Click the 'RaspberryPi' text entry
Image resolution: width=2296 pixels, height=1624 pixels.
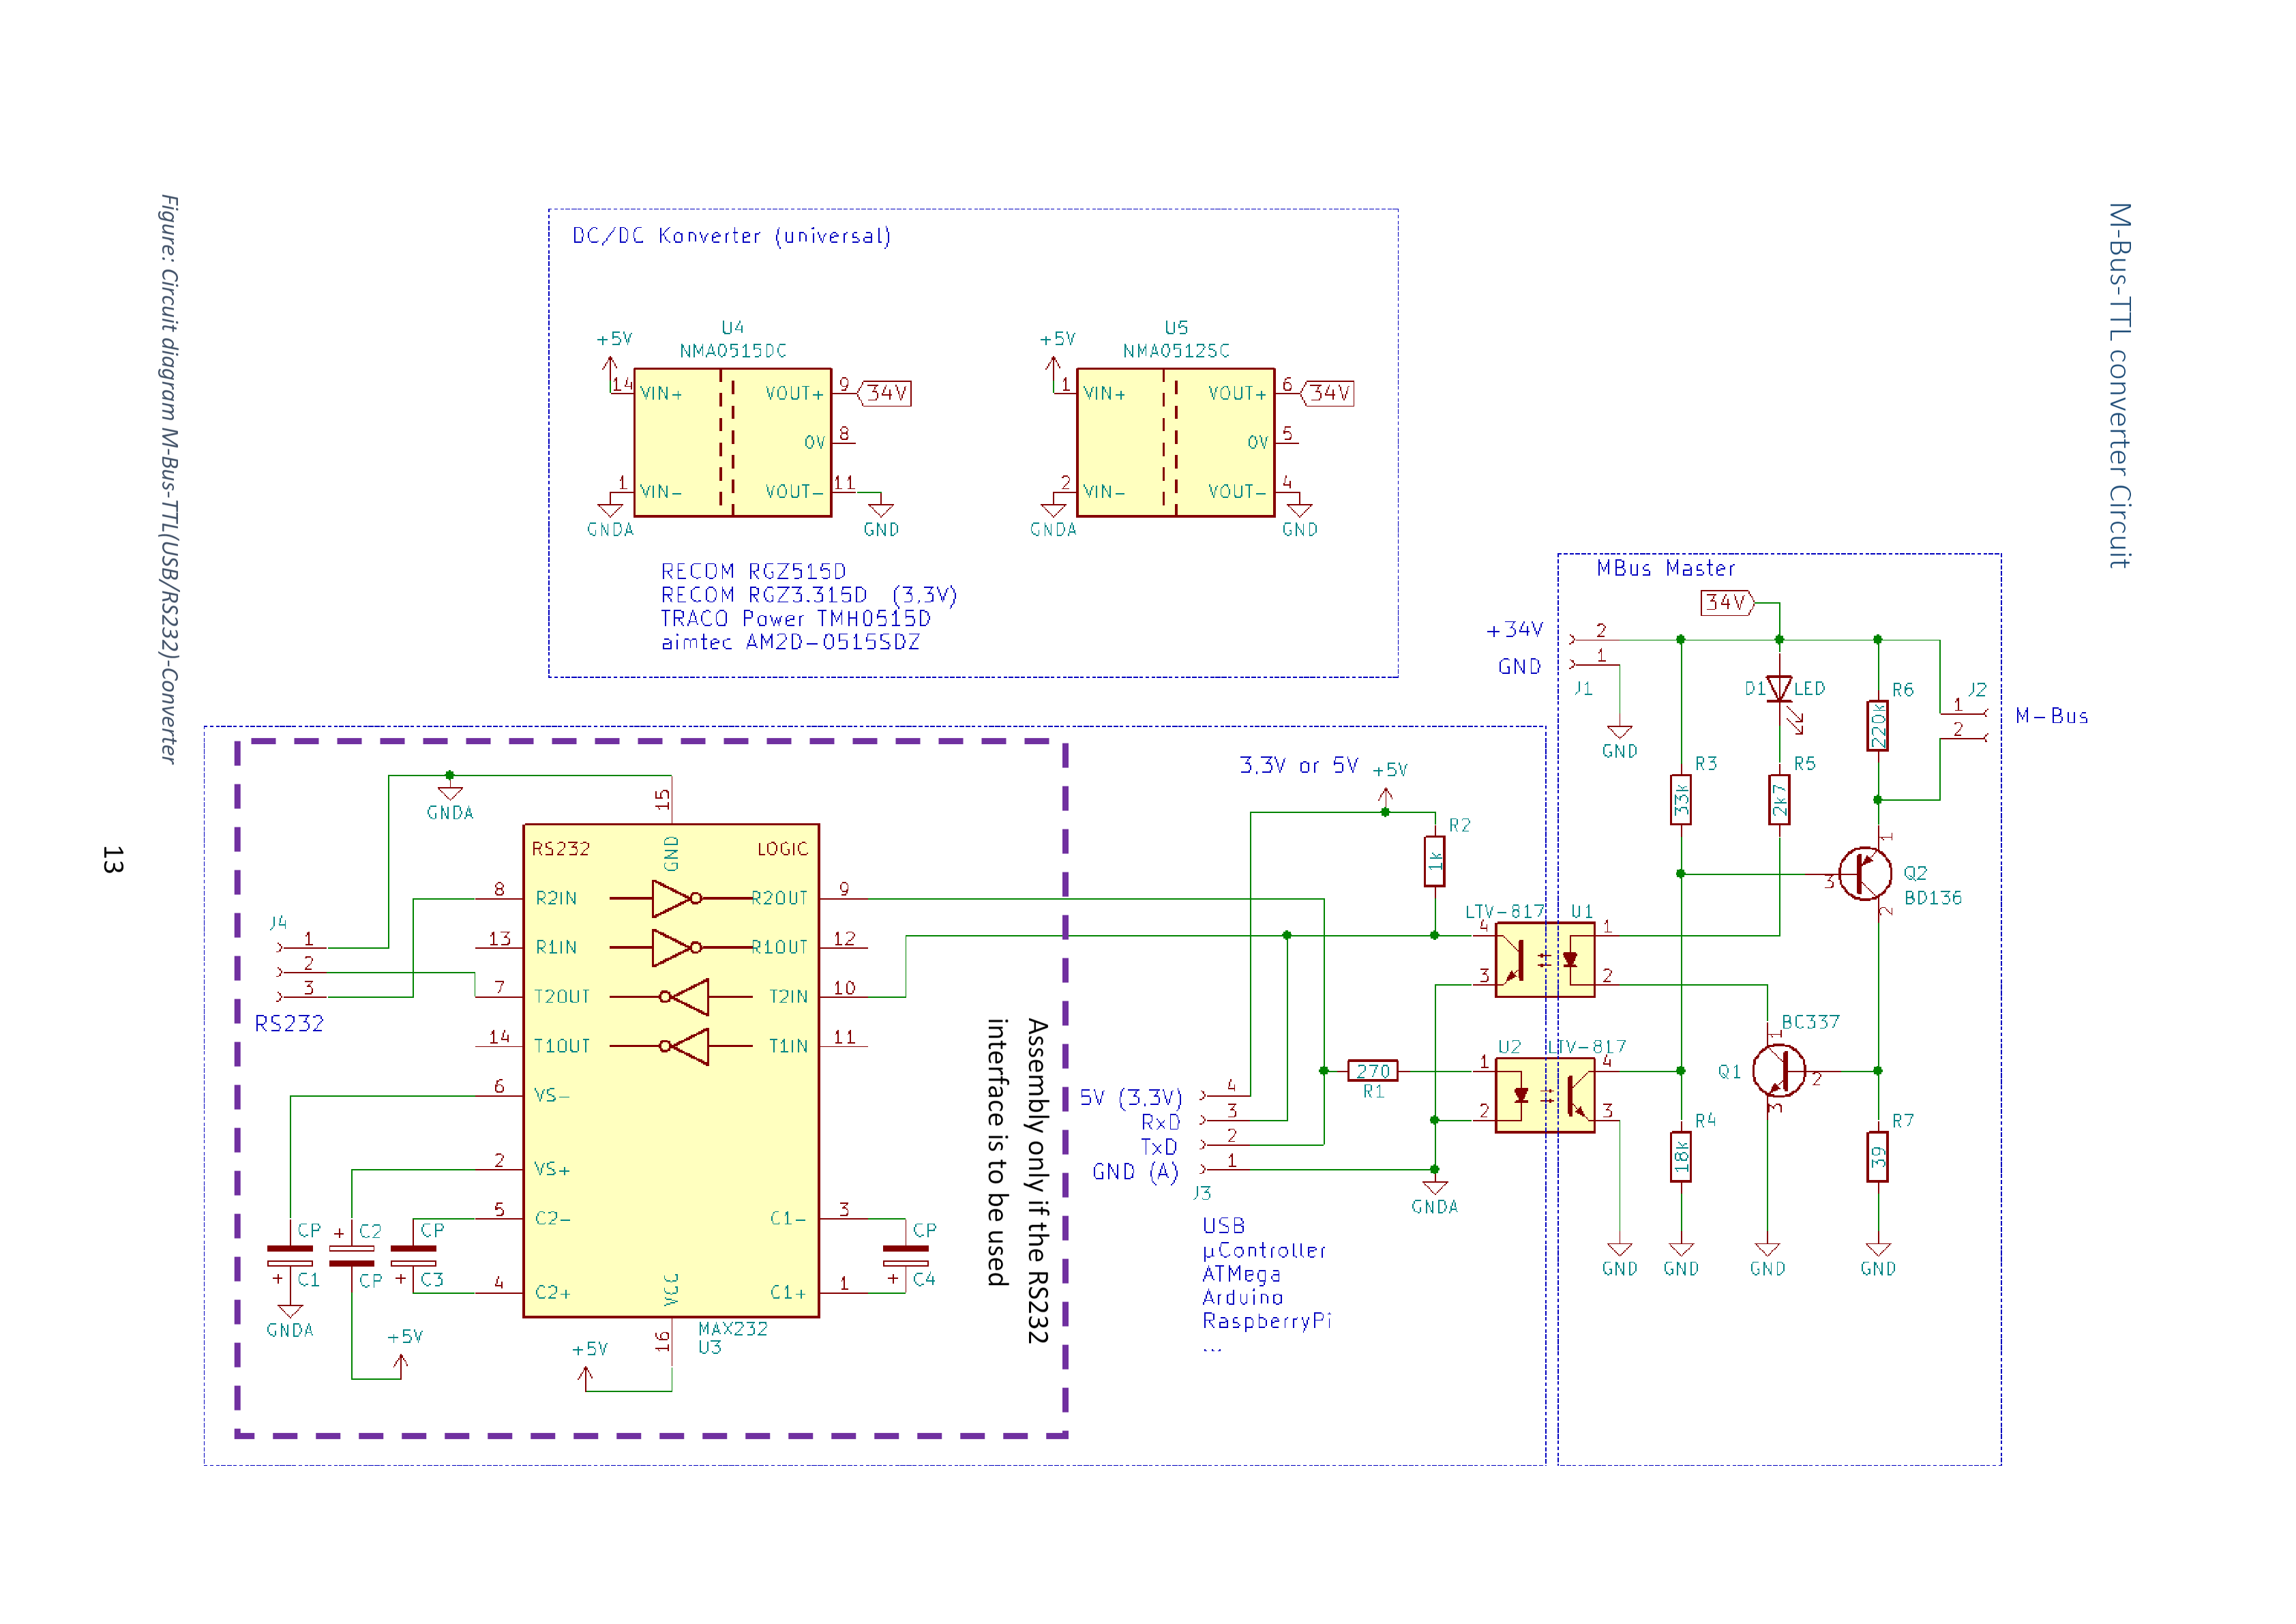pyautogui.click(x=1266, y=1322)
